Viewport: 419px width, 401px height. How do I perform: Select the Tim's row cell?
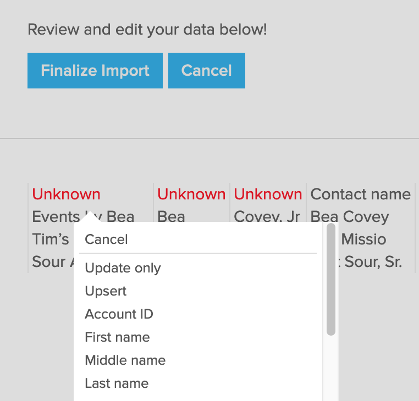pyautogui.click(x=51, y=240)
